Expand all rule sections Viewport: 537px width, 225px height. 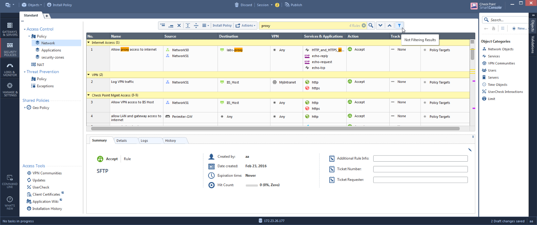click(188, 25)
